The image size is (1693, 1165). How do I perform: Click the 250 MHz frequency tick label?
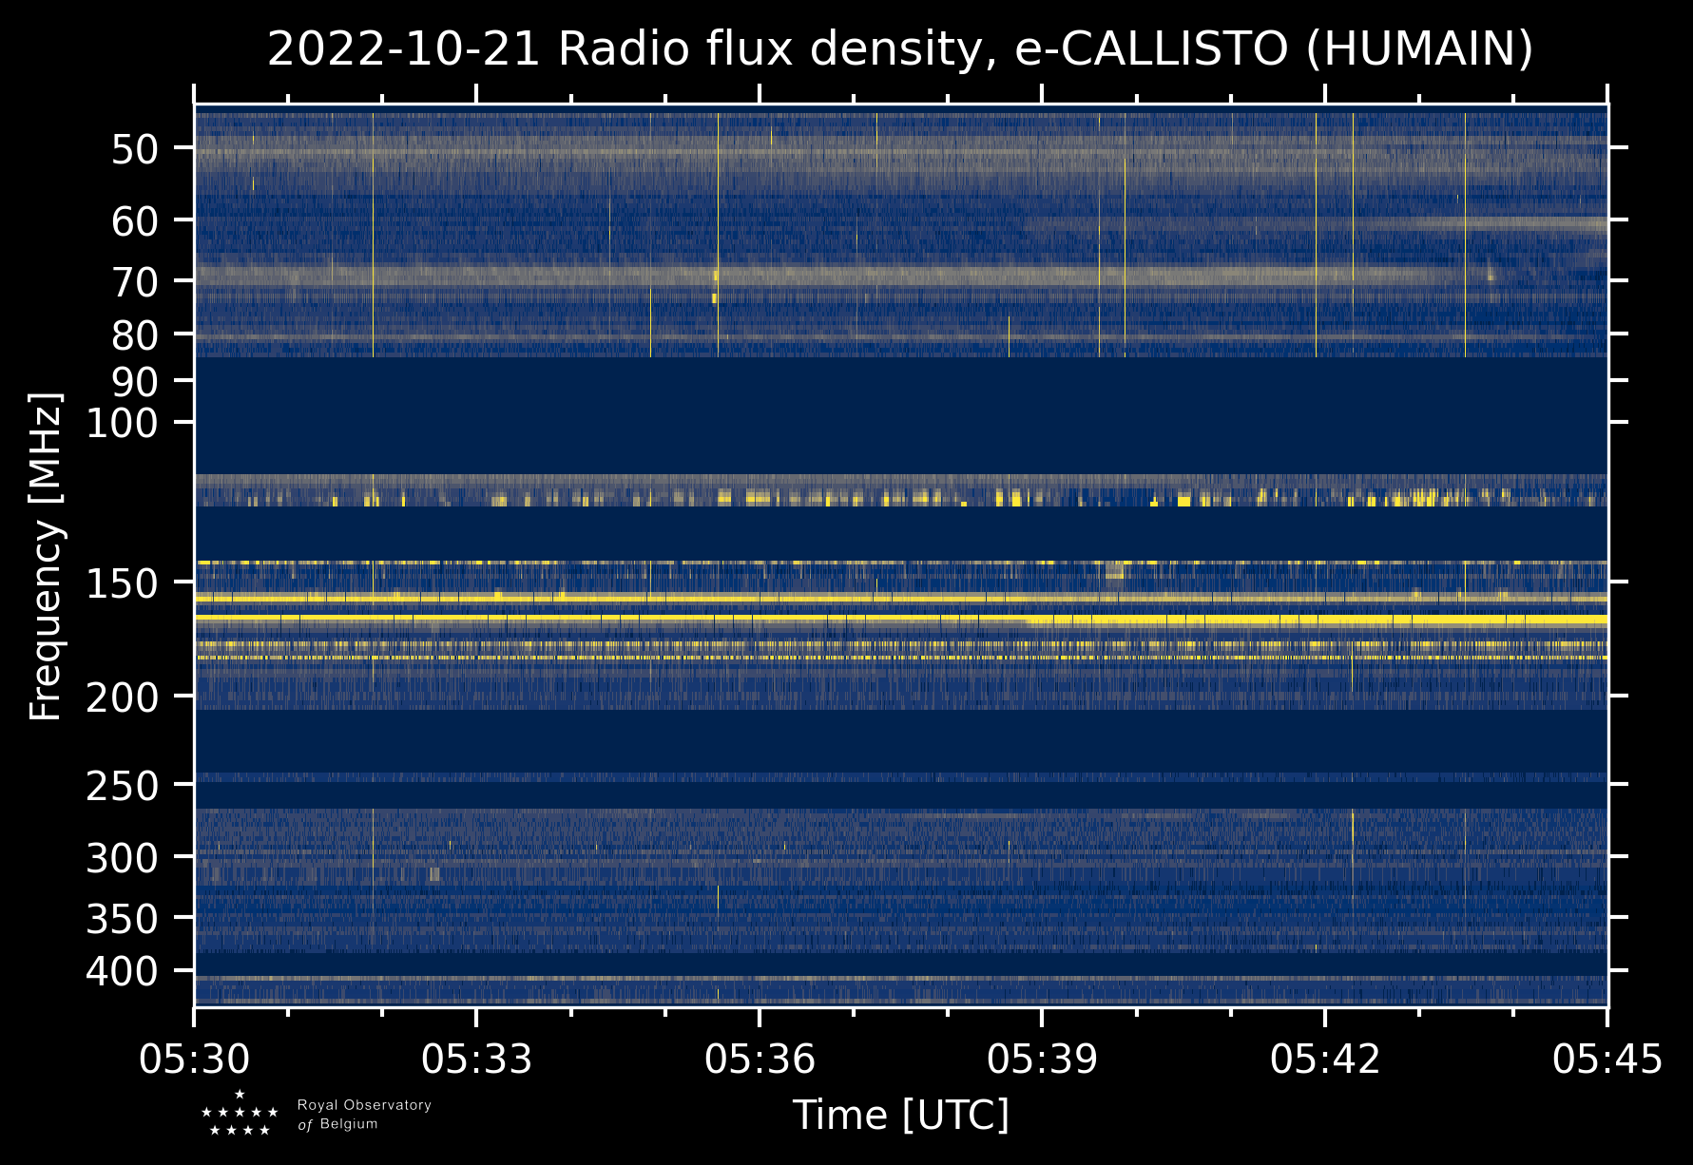(122, 786)
